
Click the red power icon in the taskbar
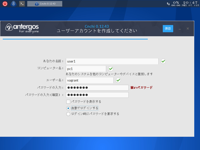5,3
